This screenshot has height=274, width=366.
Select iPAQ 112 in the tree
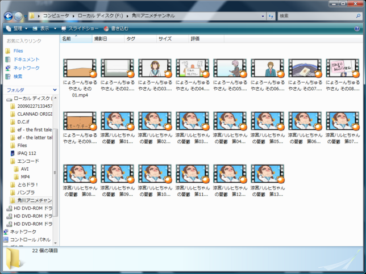point(23,153)
